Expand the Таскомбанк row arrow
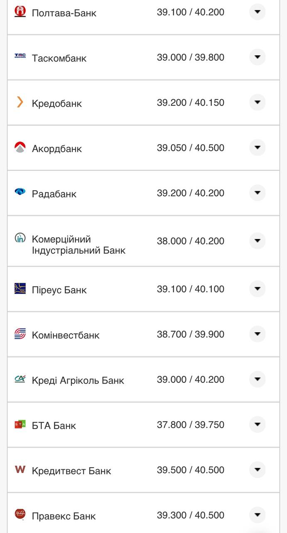 click(257, 57)
